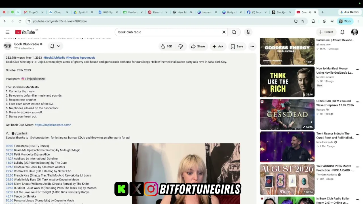
Task: Open YouTube notifications bell in header
Action: (x=342, y=32)
